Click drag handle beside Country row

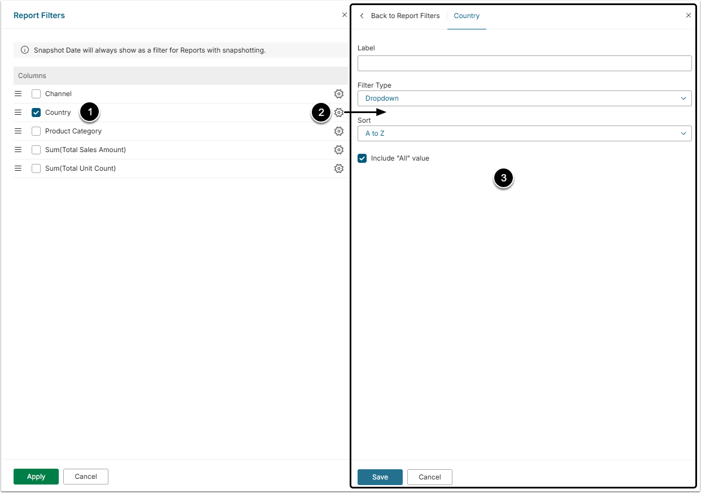(x=18, y=113)
